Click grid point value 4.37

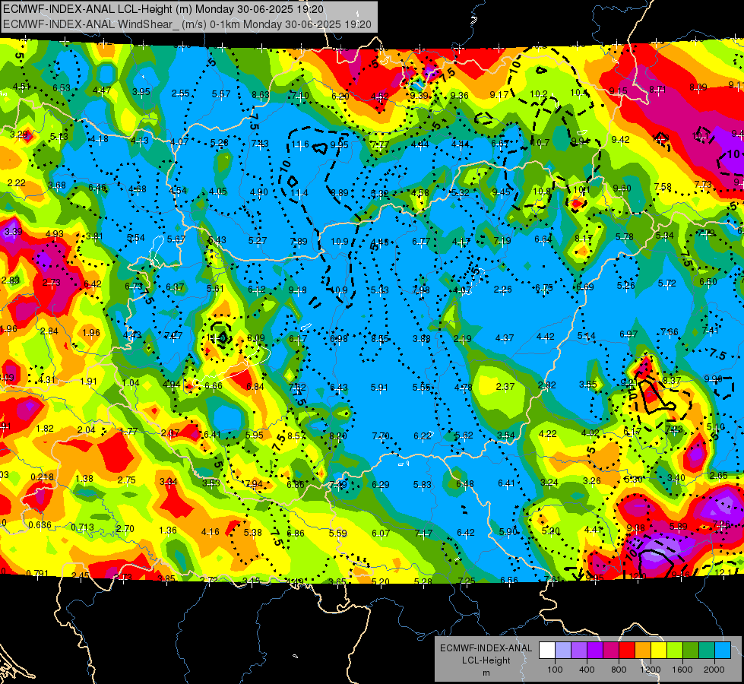click(505, 338)
